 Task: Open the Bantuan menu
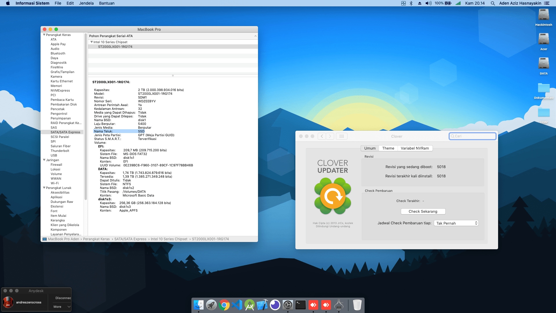click(x=107, y=3)
